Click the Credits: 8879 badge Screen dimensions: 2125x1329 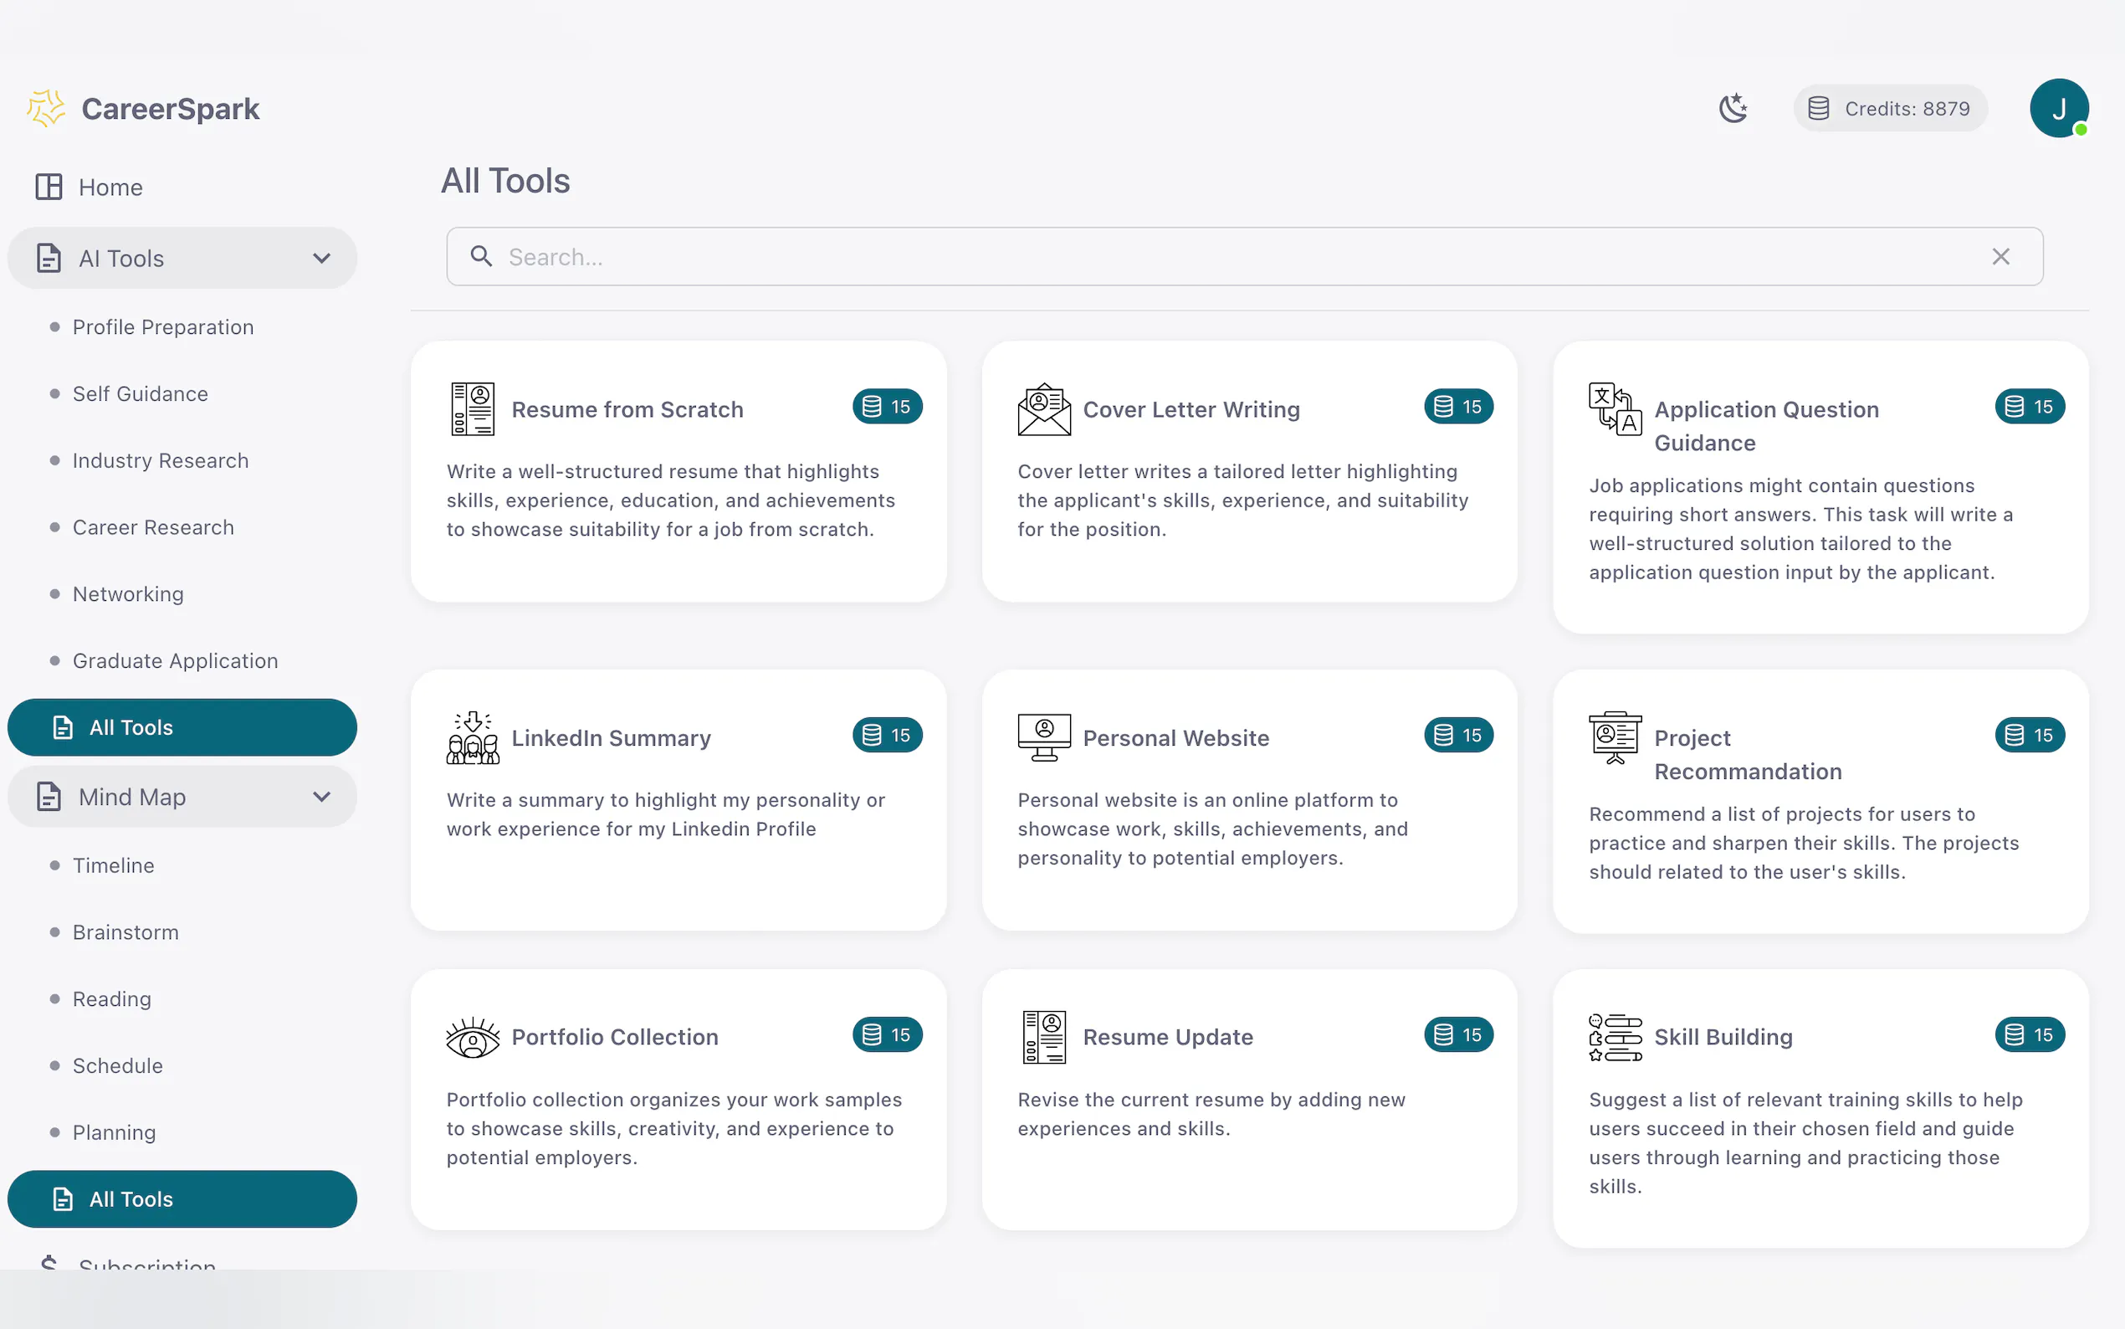pos(1890,108)
